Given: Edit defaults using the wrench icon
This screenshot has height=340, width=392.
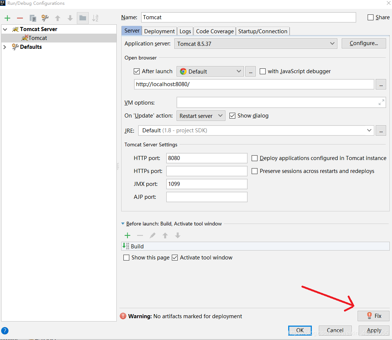Looking at the screenshot, I should (45, 18).
